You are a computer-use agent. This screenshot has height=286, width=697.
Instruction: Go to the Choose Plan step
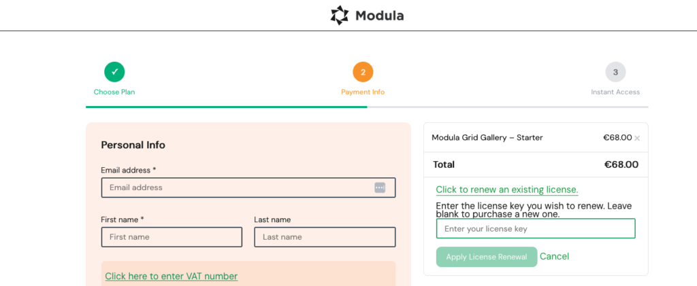tap(114, 92)
